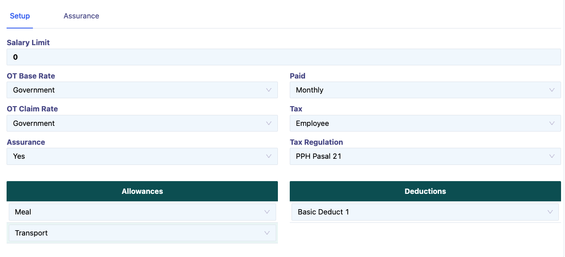
Task: Click the Allowances table header
Action: coord(142,191)
